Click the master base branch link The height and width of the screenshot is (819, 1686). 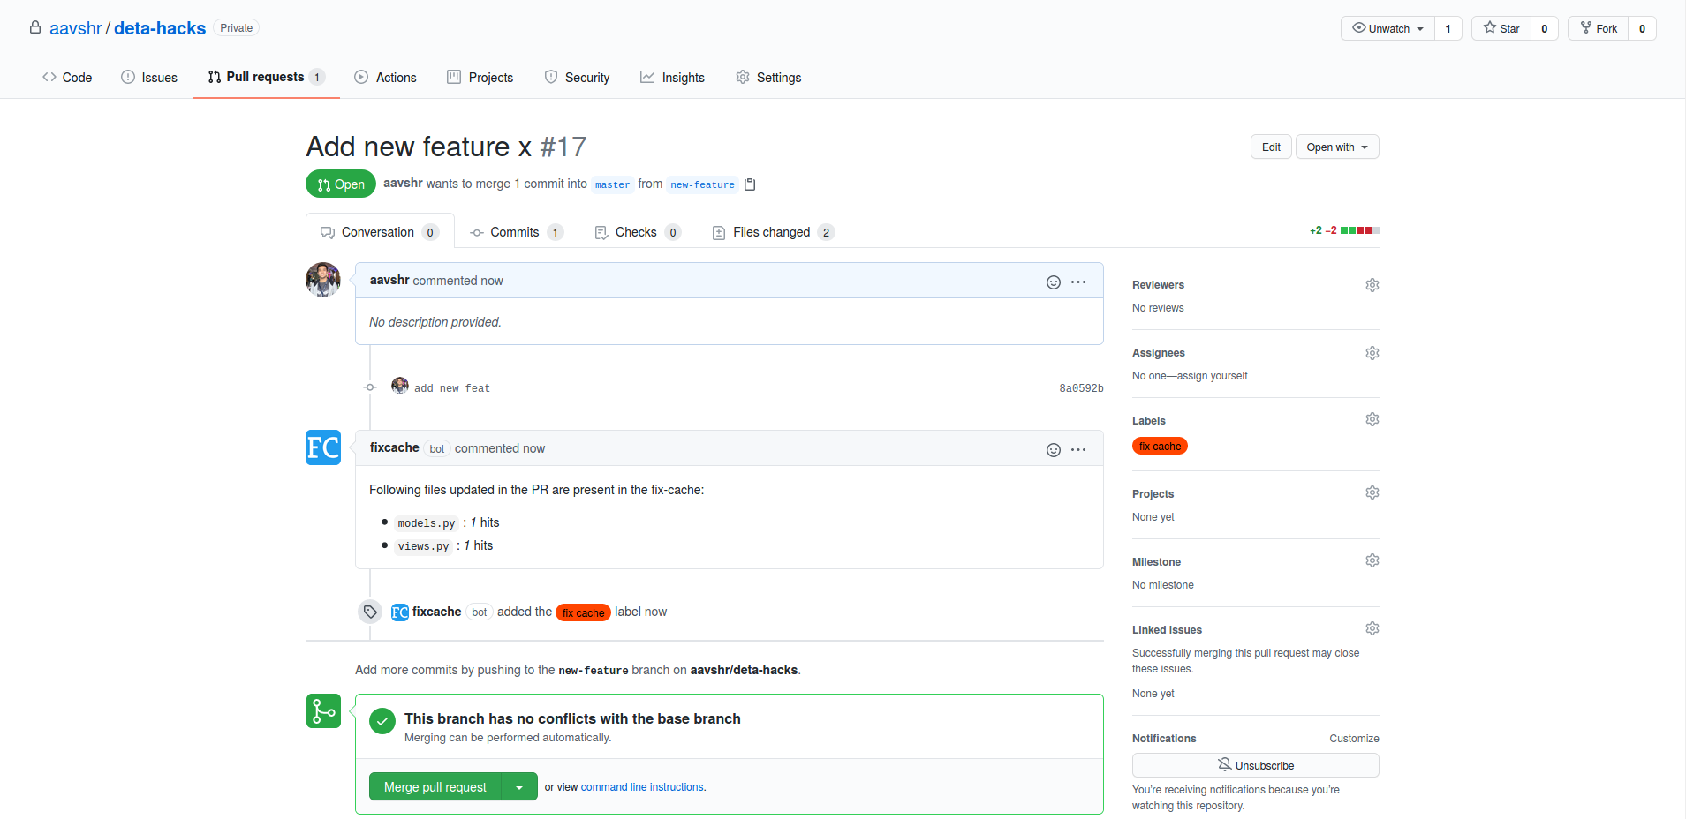point(612,184)
